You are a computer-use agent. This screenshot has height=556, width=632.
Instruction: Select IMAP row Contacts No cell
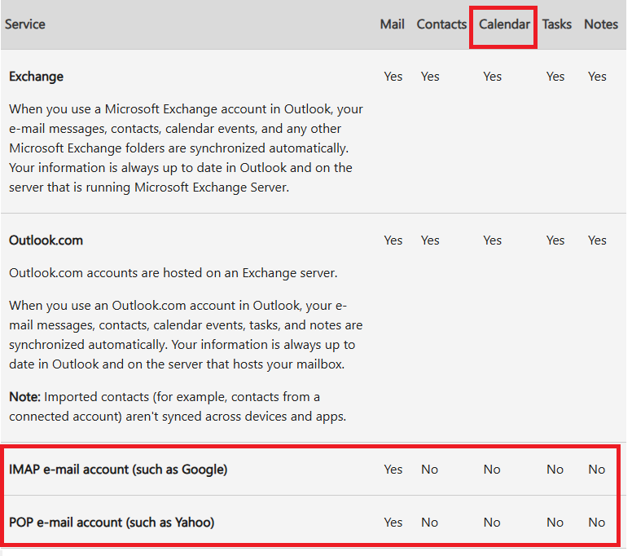tap(430, 470)
